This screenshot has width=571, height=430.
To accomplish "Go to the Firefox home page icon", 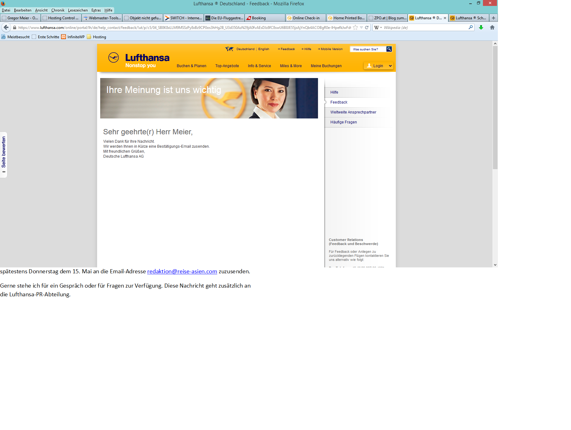I will click(492, 27).
